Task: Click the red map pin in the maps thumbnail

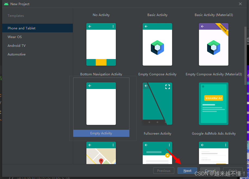Action: [x=101, y=161]
